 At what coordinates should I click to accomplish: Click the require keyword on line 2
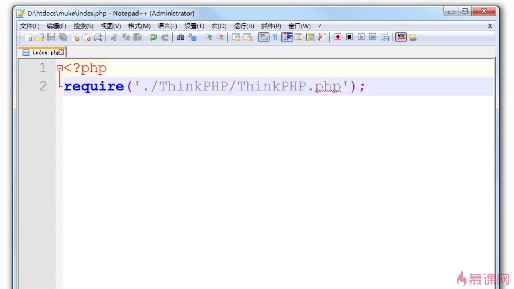(94, 86)
